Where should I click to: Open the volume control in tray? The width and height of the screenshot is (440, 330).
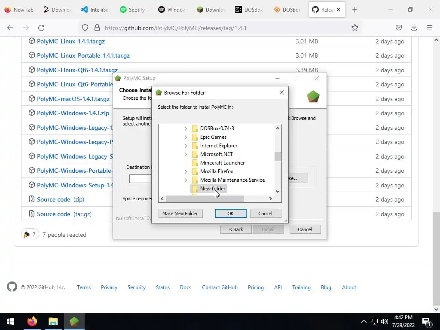click(385, 321)
